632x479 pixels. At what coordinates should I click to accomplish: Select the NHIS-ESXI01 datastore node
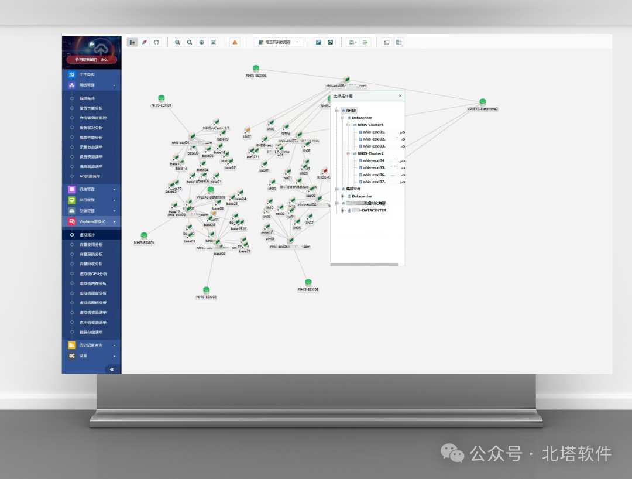point(162,98)
